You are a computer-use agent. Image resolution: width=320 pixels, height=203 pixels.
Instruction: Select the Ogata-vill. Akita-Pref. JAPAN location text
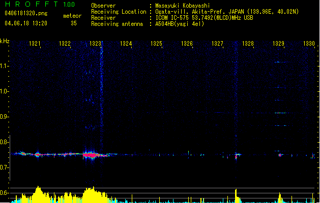227,12
